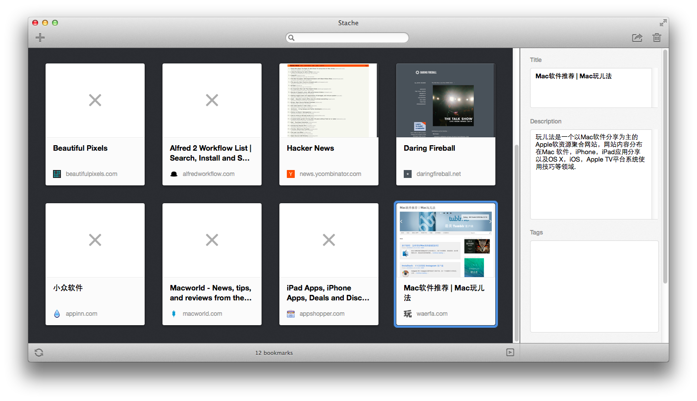Click the macworld.com favicon
The width and height of the screenshot is (697, 401).
174,314
